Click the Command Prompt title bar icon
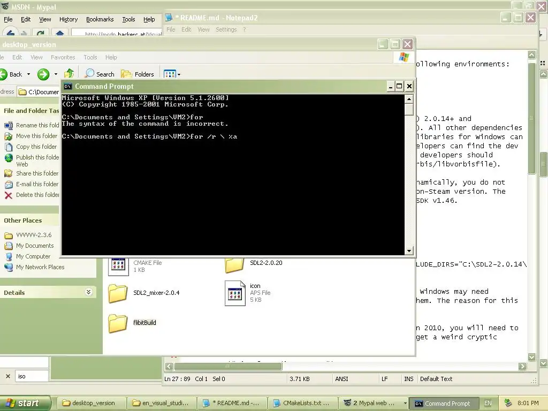The width and height of the screenshot is (548, 411). point(68,86)
